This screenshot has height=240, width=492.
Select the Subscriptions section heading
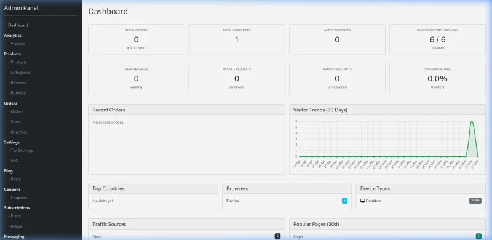click(x=17, y=207)
